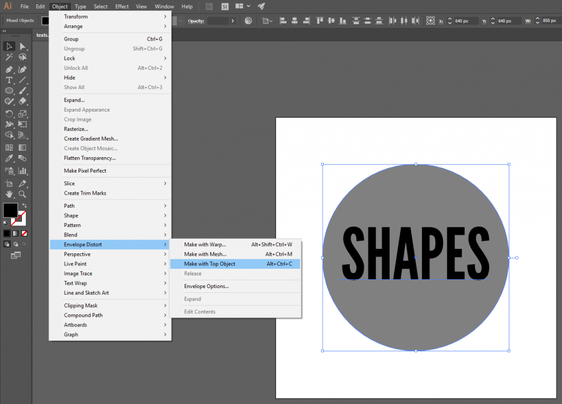Select the Direct Selection tool
The height and width of the screenshot is (404, 562).
tap(23, 46)
